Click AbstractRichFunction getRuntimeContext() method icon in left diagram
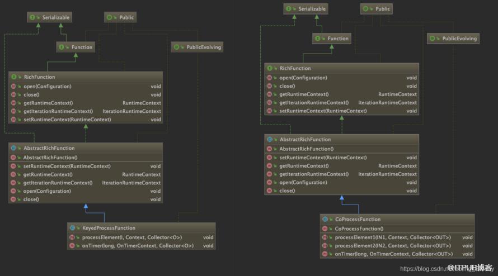 point(13,174)
